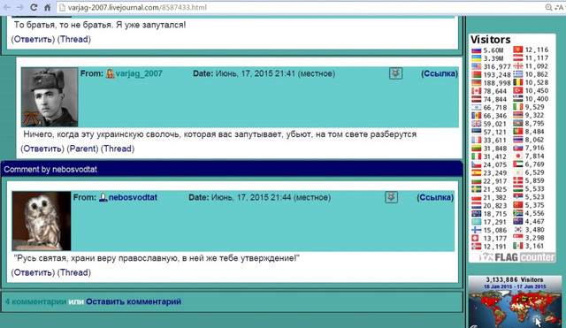This screenshot has height=328, width=566.
Task: Click the tracking icon in nebosvodtat's comment header
Action: [391, 197]
